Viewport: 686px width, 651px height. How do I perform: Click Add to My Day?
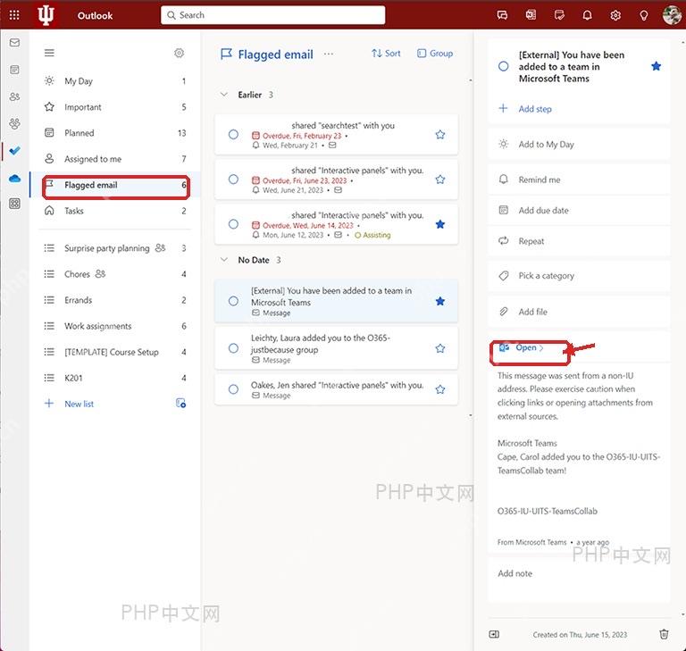click(579, 144)
